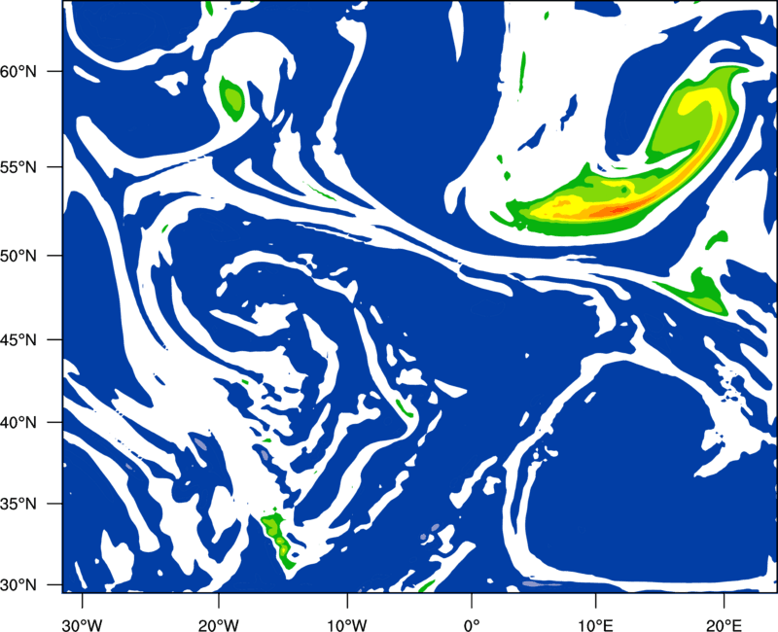Click the 45°N latitude label
The image size is (778, 632).
point(18,340)
